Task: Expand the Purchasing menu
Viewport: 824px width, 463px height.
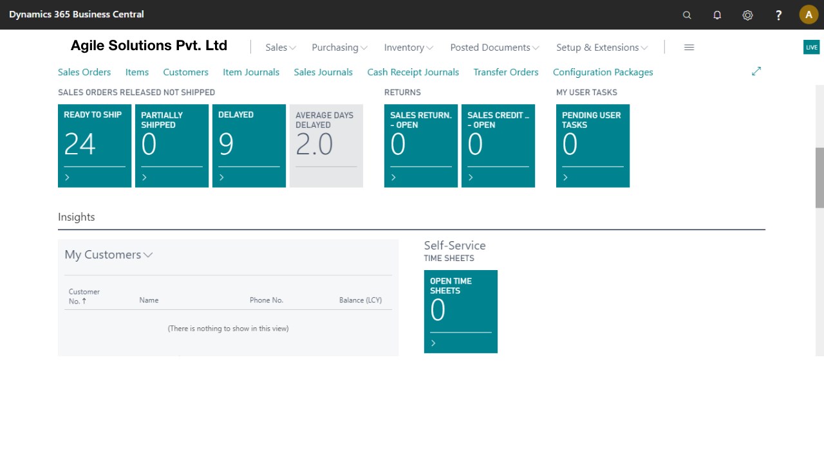Action: point(339,48)
